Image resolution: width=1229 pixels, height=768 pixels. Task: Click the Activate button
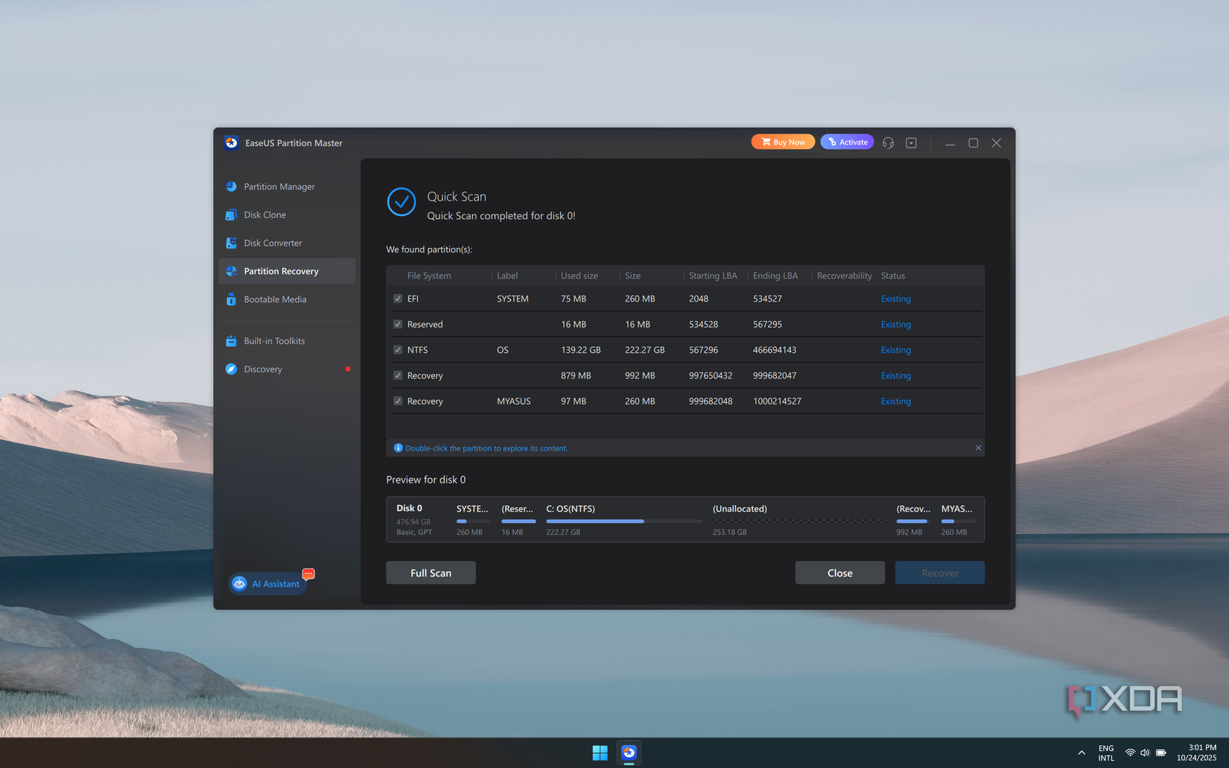(847, 142)
